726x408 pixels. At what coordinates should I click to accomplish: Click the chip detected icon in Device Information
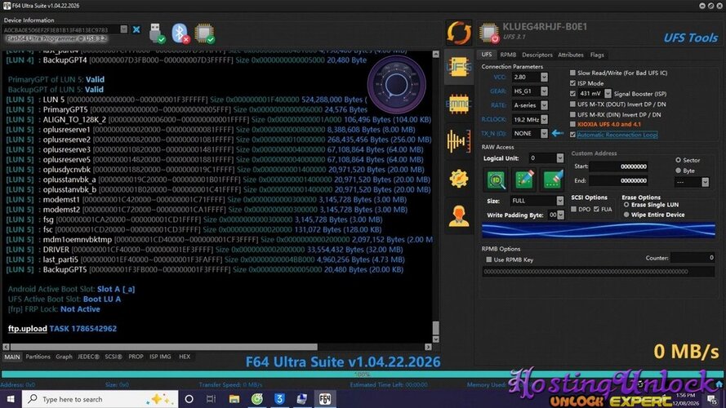204,33
